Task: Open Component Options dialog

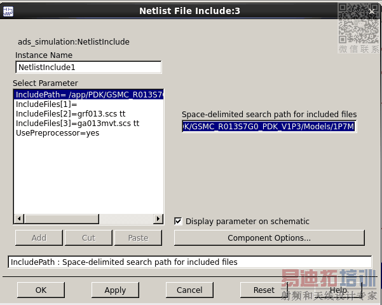Action: 269,238
